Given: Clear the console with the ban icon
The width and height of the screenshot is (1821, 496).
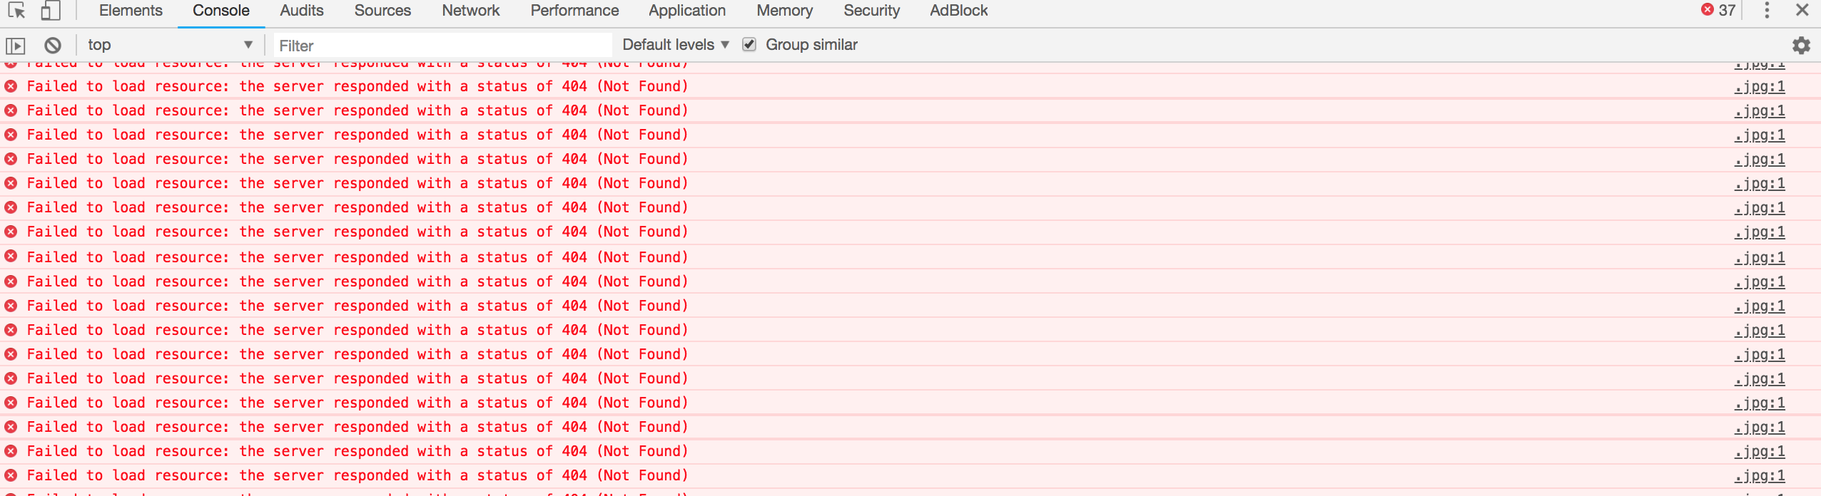Looking at the screenshot, I should point(53,46).
